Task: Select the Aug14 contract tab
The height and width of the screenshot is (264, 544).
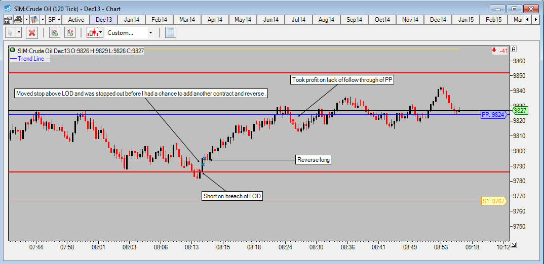Action: click(x=326, y=20)
